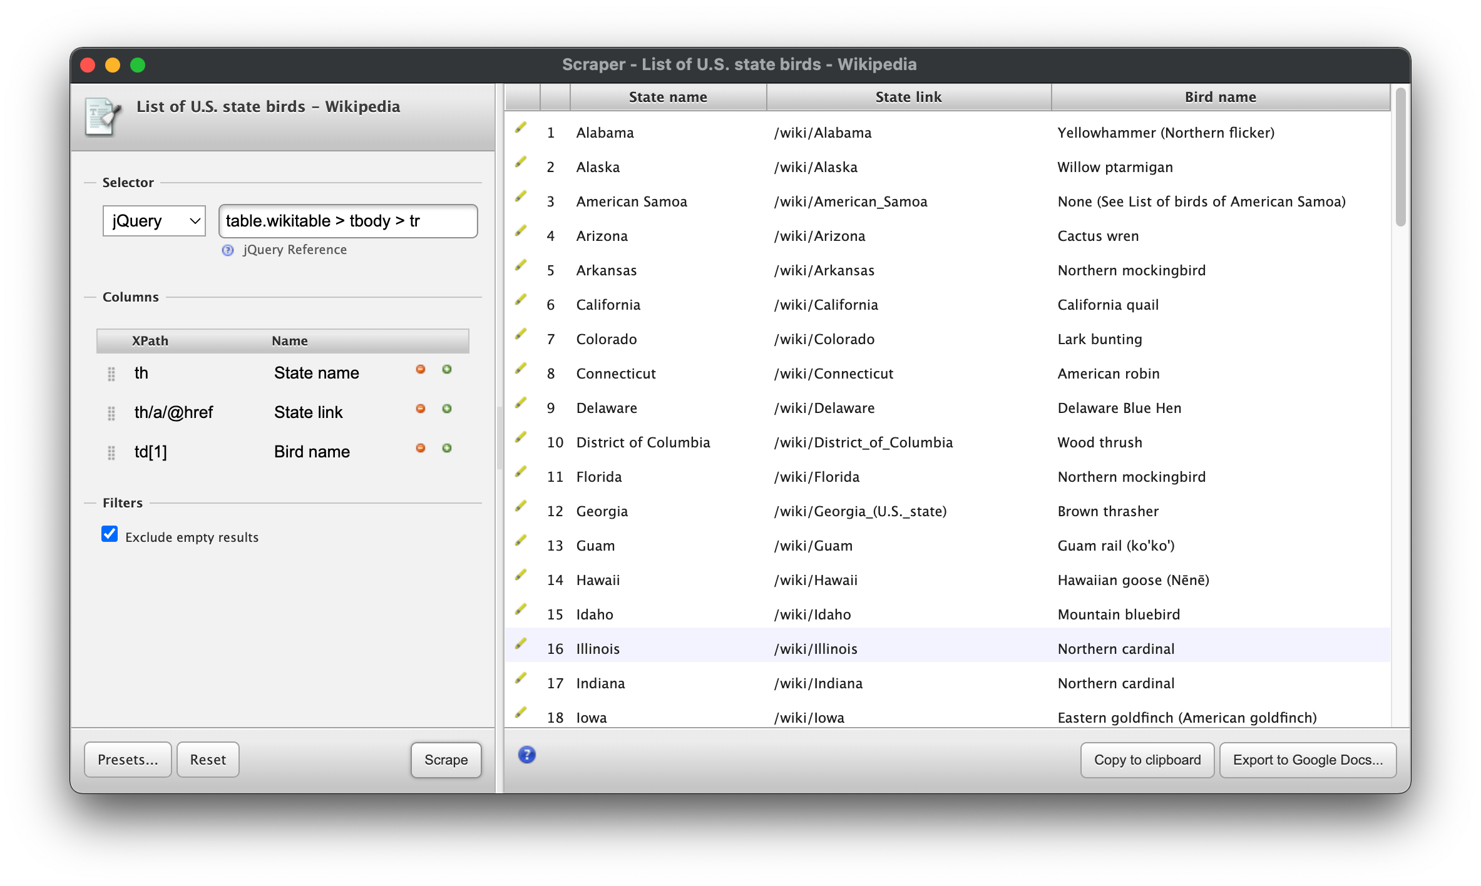
Task: Toggle Exclude empty results checkbox
Action: 110,534
